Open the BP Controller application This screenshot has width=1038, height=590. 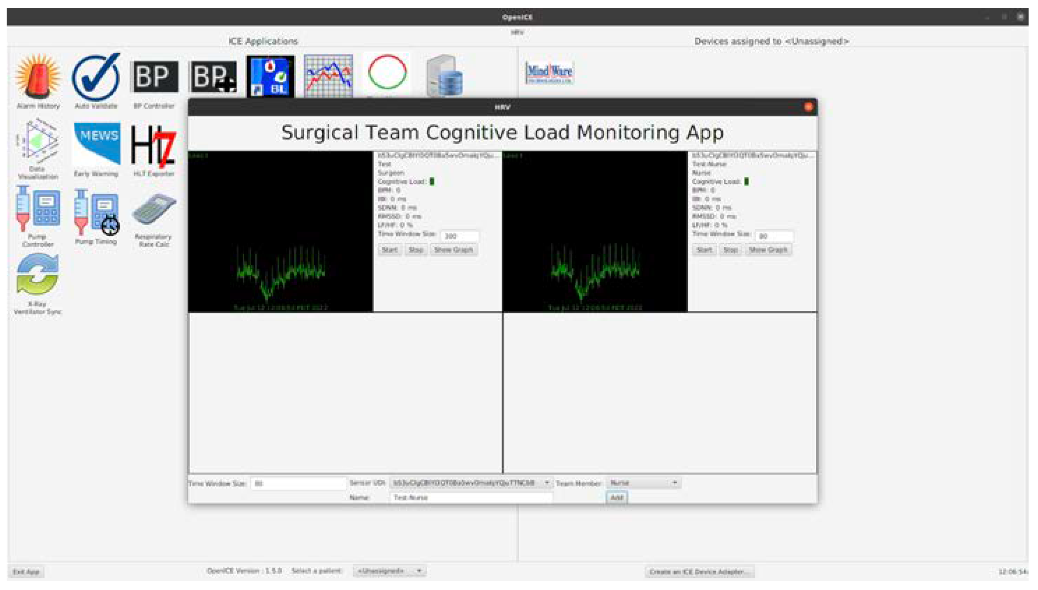point(154,77)
